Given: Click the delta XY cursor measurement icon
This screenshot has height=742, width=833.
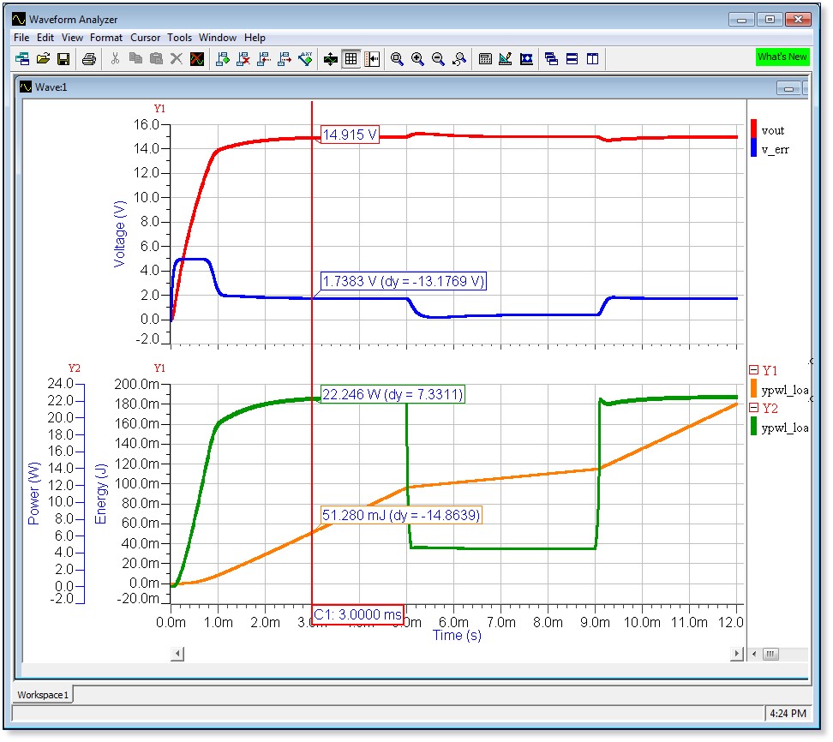Looking at the screenshot, I should (x=305, y=59).
